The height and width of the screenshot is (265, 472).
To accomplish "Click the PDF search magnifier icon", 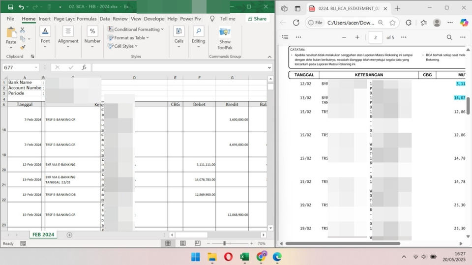I will click(449, 37).
